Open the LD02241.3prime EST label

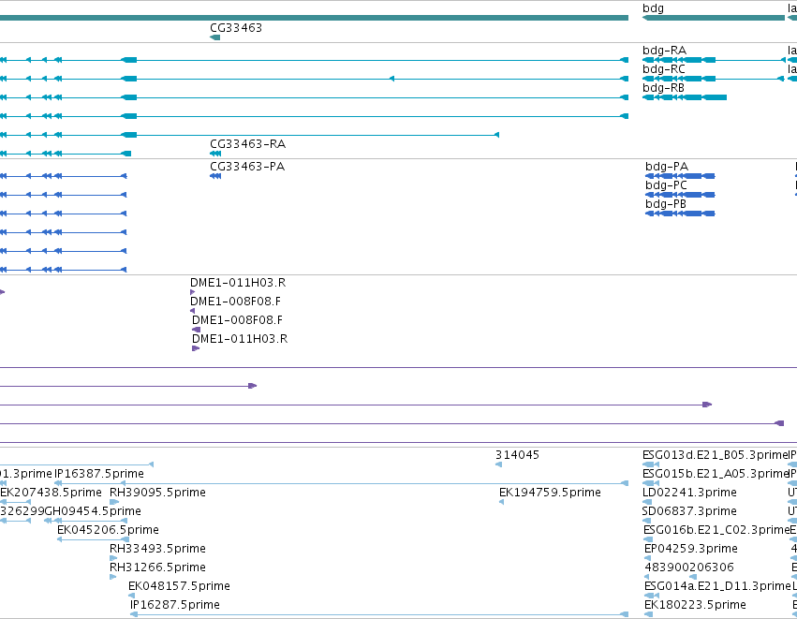coord(689,493)
